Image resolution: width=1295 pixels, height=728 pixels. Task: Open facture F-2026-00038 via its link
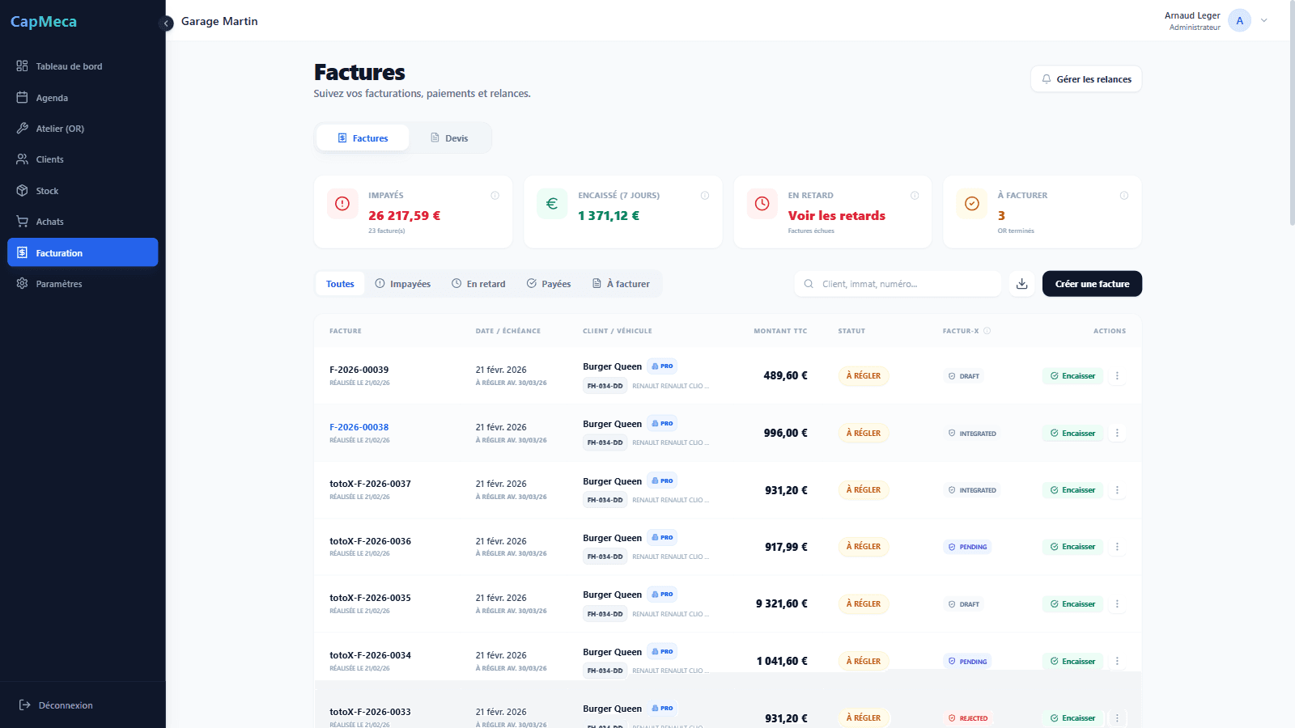pyautogui.click(x=359, y=426)
